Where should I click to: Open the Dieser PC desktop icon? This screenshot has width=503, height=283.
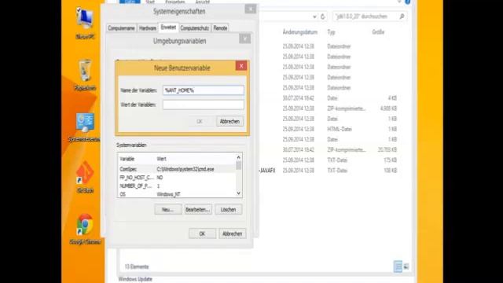coord(85,23)
